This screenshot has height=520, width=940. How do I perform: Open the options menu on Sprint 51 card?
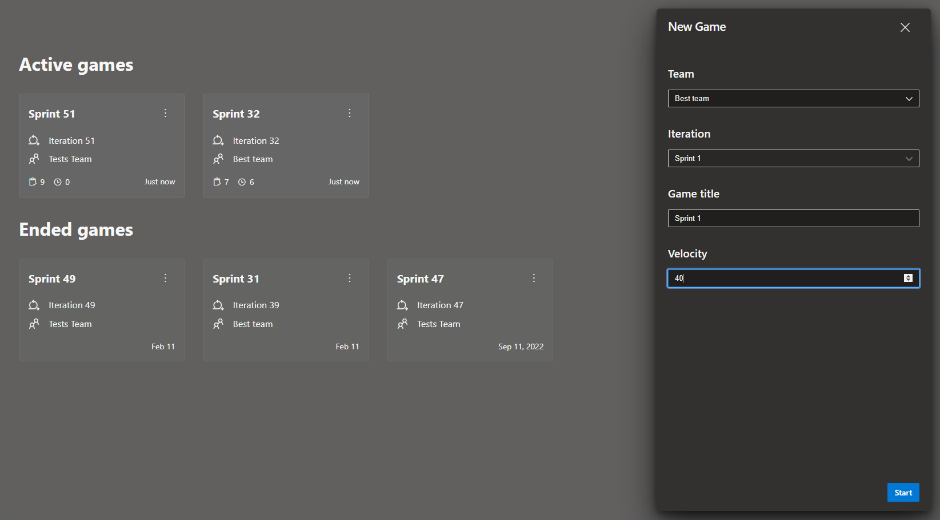click(x=165, y=113)
